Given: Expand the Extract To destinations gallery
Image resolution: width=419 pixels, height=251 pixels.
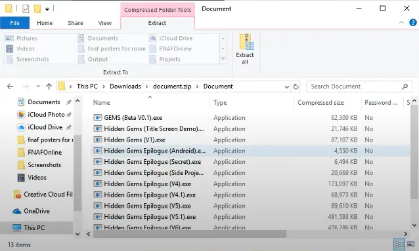Looking at the screenshot, I should click(x=223, y=59).
